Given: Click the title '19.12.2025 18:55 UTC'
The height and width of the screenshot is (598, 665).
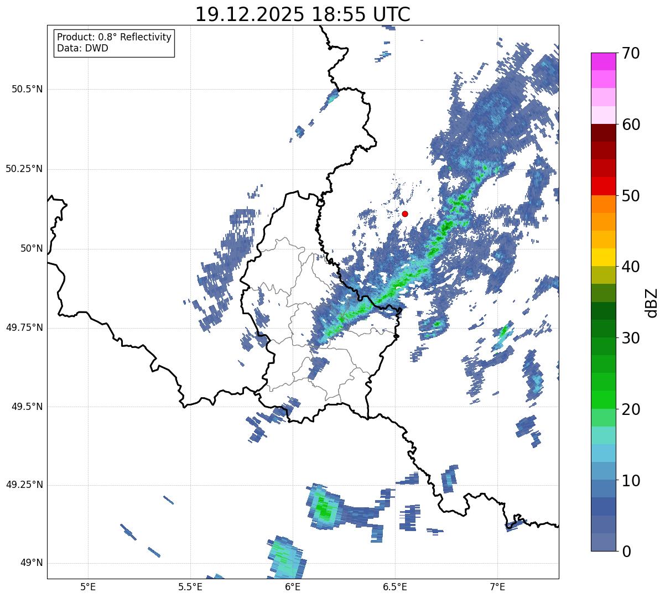Looking at the screenshot, I should 303,14.
